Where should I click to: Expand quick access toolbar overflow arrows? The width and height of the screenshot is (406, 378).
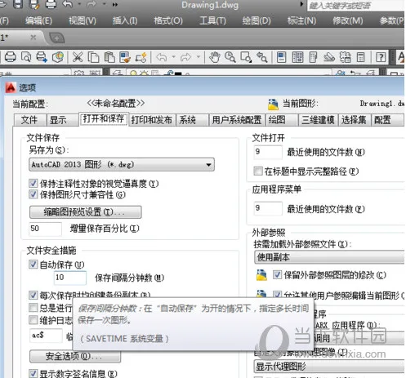pyautogui.click(x=115, y=4)
